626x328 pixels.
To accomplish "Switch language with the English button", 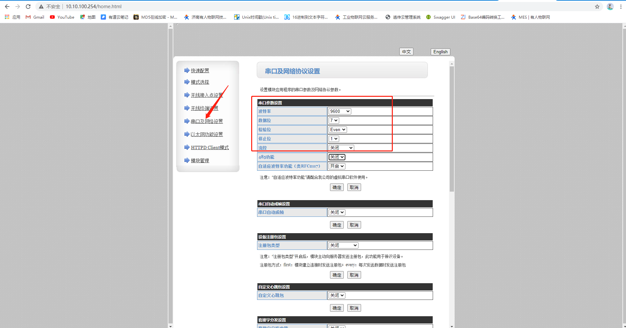I will [440, 52].
